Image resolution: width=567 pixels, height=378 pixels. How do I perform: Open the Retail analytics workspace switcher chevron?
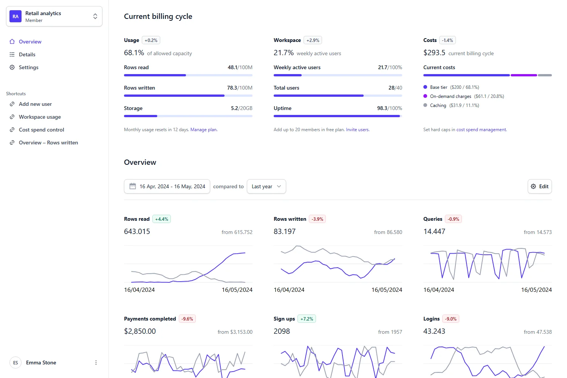click(x=95, y=16)
